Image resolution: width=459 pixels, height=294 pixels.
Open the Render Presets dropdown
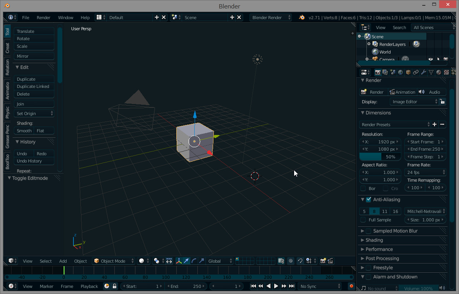click(395, 125)
